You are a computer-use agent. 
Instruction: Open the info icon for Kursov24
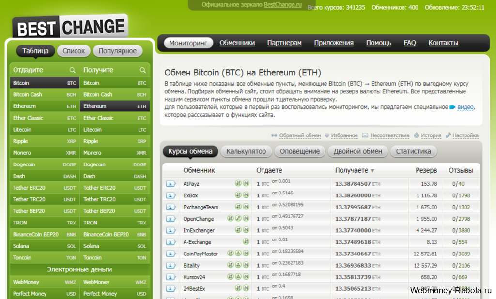pyautogui.click(x=170, y=277)
